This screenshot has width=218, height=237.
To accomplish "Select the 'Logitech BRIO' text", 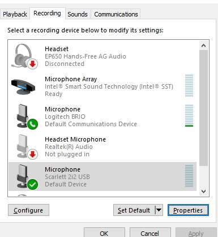I will click(x=65, y=117).
